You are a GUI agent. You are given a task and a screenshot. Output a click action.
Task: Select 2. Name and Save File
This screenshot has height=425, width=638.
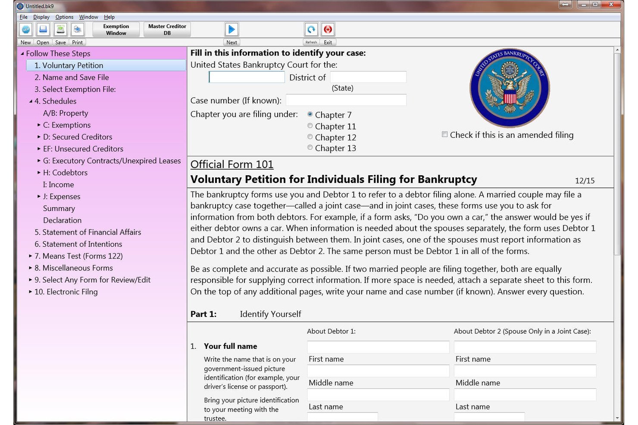(x=72, y=78)
